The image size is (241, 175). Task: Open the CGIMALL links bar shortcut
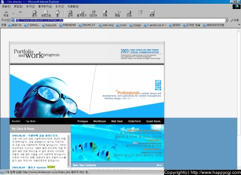click(x=32, y=25)
